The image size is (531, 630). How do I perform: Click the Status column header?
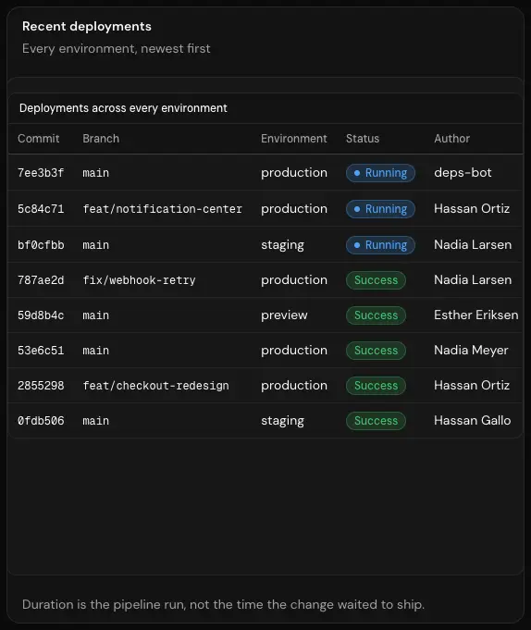click(x=363, y=139)
